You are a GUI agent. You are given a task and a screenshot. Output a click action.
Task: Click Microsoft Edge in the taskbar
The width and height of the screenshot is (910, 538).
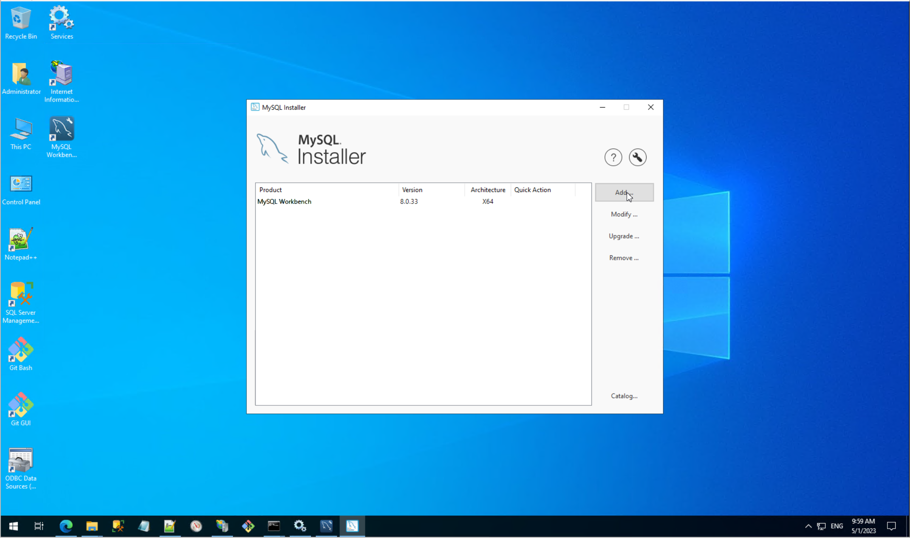click(x=66, y=526)
